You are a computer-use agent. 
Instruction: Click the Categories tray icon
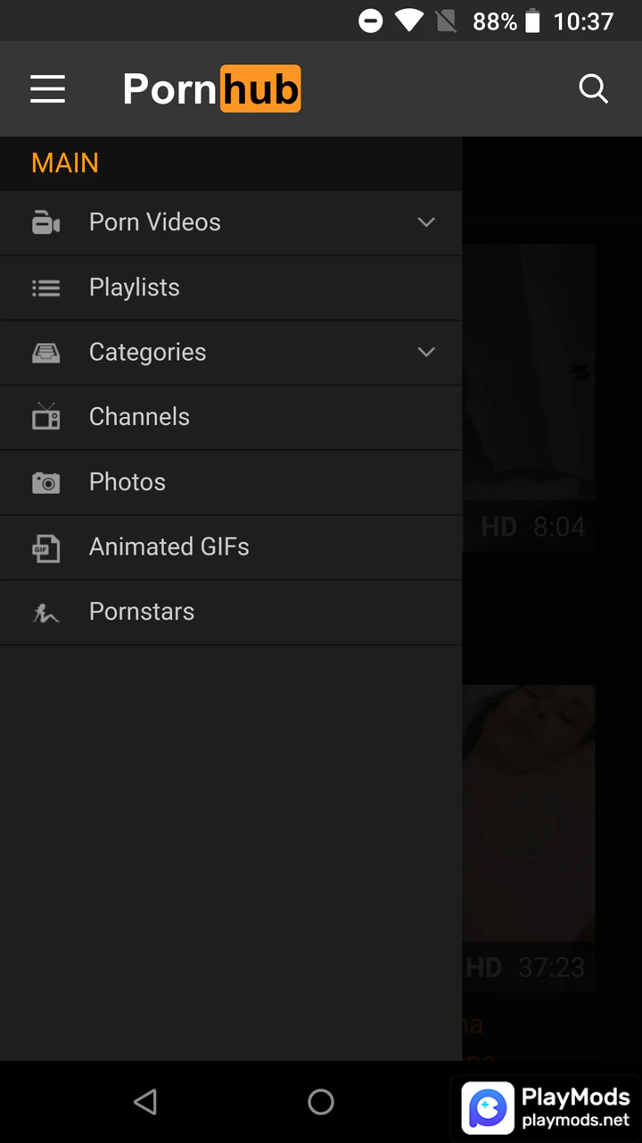click(45, 353)
